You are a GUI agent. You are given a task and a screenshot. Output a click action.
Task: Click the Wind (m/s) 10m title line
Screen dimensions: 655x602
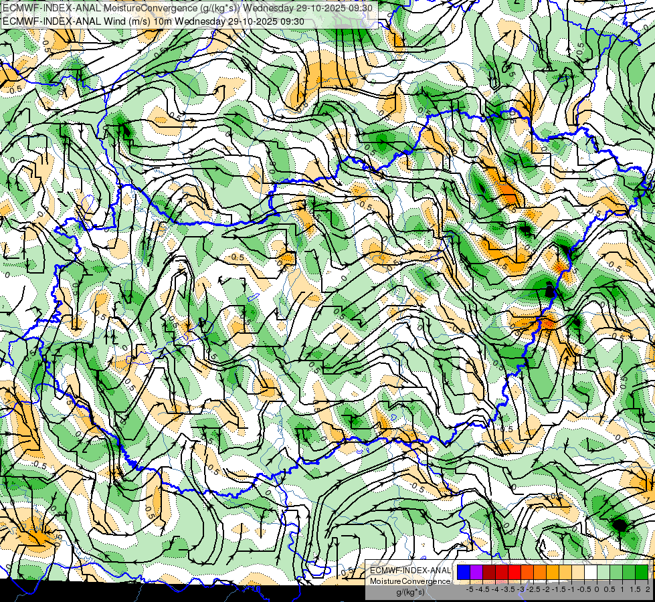153,21
